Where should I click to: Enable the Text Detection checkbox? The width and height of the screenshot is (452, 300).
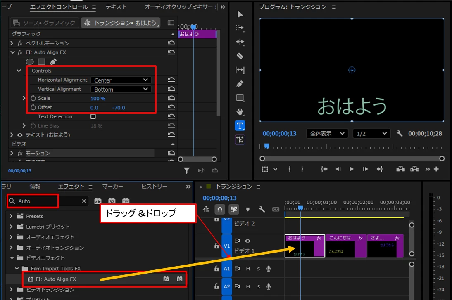[x=93, y=116]
